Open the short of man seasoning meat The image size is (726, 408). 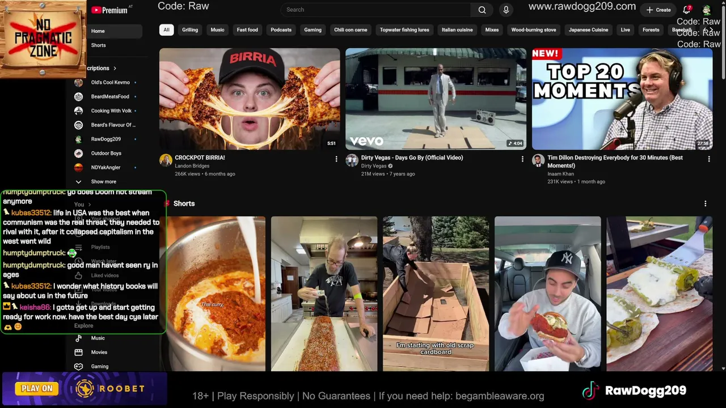324,294
